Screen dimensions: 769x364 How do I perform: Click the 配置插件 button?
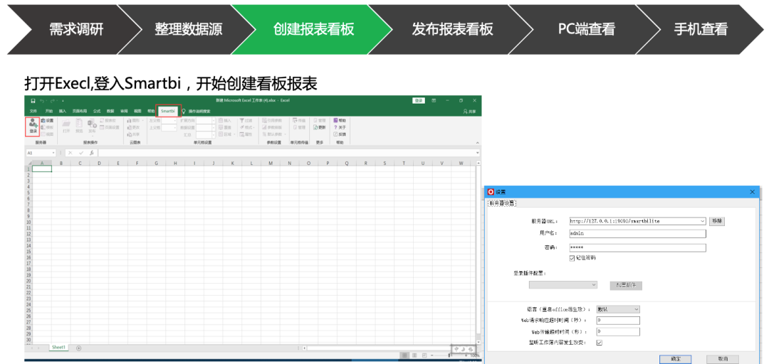tap(626, 285)
